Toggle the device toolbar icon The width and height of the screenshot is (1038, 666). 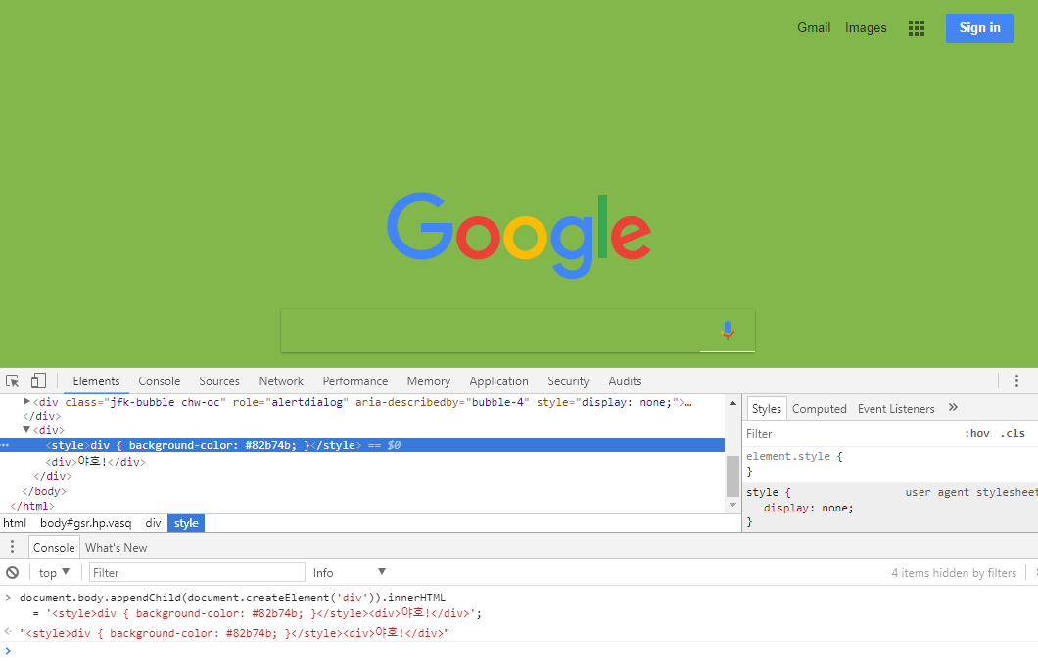click(38, 381)
